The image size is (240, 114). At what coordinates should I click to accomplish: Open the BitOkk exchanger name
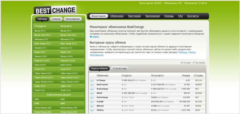pos(100,93)
